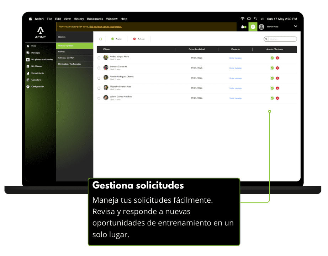Click the battery status icon

249,18
